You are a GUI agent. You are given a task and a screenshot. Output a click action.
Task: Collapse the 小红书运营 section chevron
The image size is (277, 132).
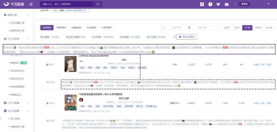(28, 111)
